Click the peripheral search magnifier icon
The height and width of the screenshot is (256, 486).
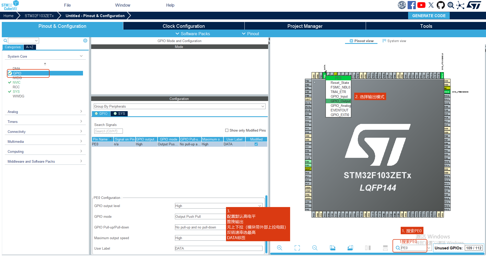(5, 41)
